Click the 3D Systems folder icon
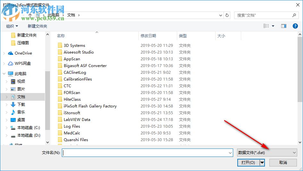Image resolution: width=303 pixels, height=171 pixels. pos(60,46)
